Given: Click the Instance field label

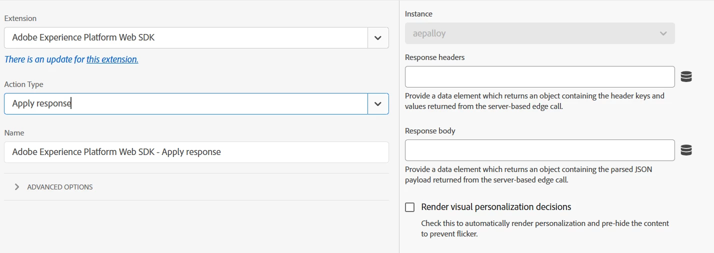Looking at the screenshot, I should [x=418, y=14].
